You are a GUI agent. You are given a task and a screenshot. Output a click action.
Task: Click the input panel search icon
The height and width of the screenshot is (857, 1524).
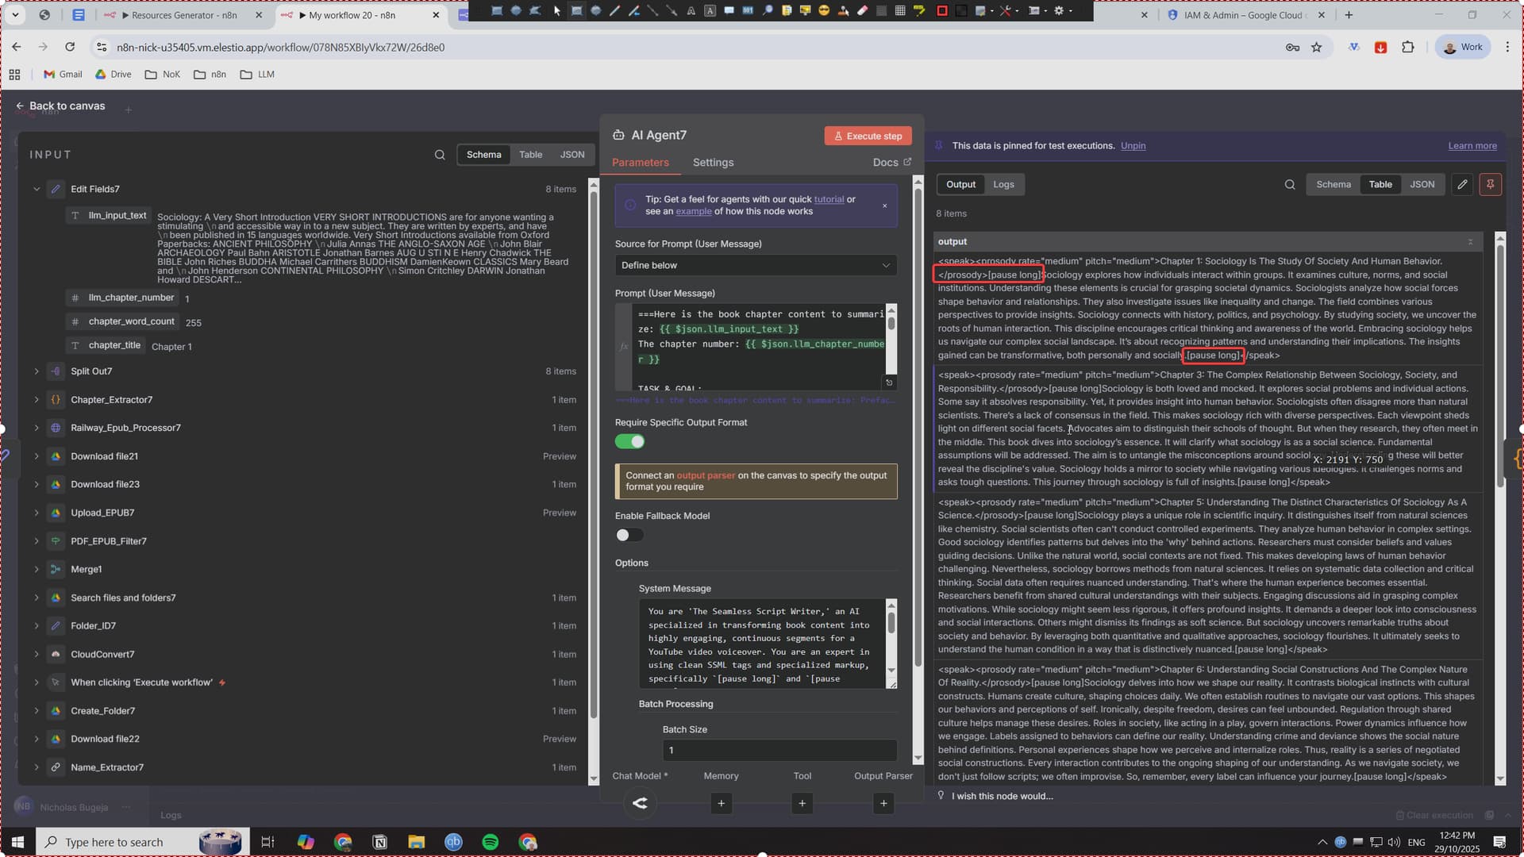point(440,155)
